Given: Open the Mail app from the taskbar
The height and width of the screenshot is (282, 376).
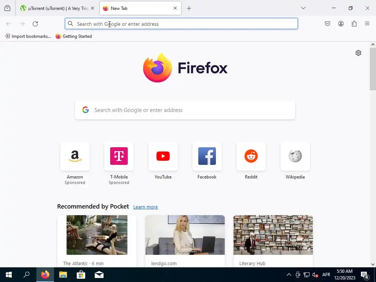Looking at the screenshot, I should coord(99,275).
